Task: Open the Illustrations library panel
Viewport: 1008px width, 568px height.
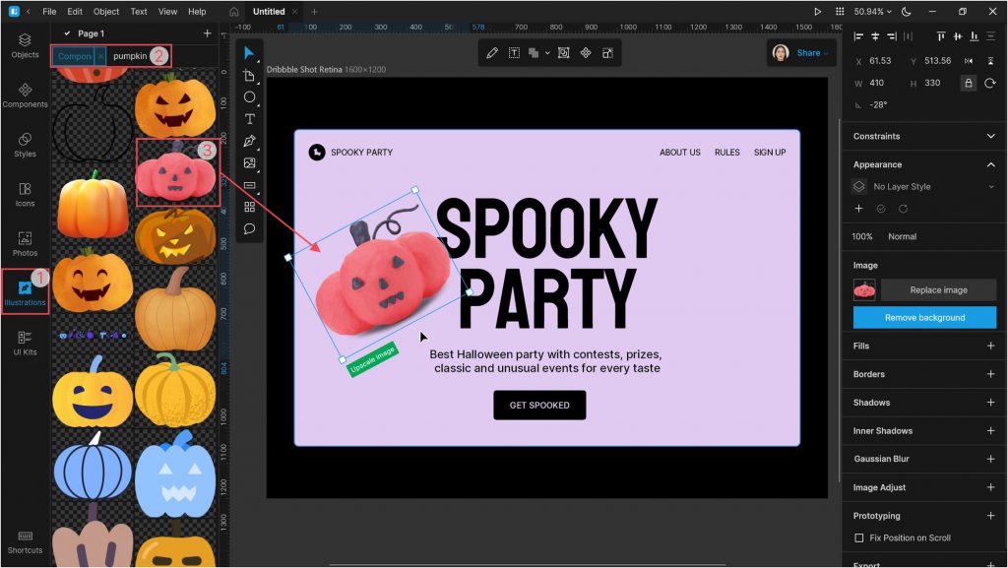Action: pyautogui.click(x=25, y=293)
